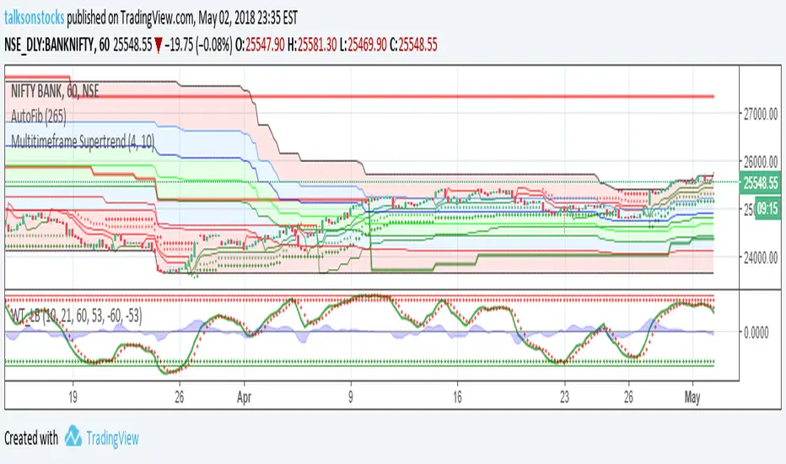Select the WT_LB indicator legend
This screenshot has height=464, width=786.
[x=76, y=316]
